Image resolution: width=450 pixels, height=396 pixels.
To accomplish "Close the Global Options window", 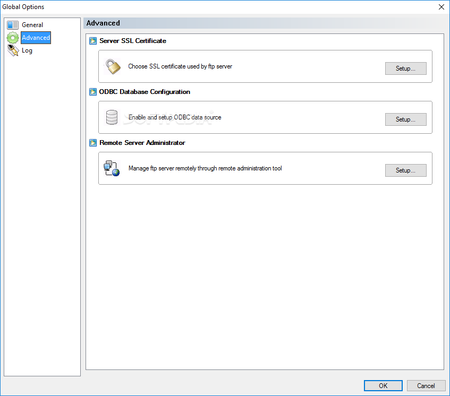I will [441, 7].
